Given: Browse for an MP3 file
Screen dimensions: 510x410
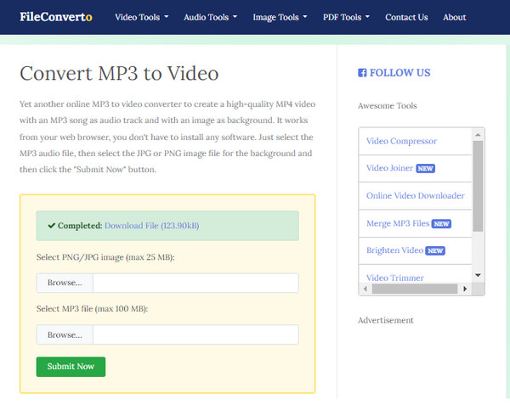Looking at the screenshot, I should click(x=65, y=334).
